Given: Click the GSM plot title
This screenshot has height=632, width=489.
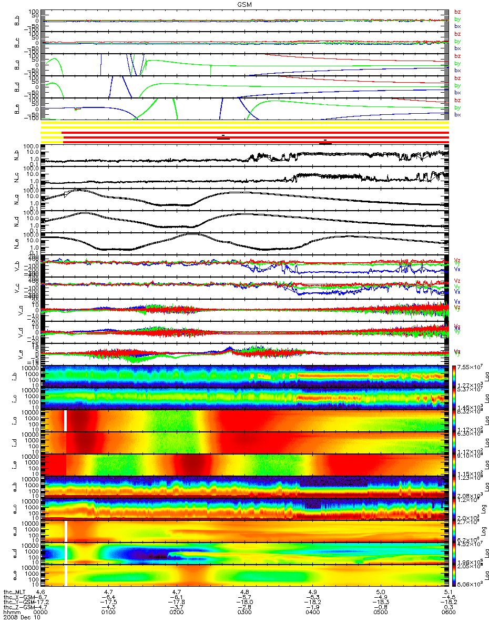Looking at the screenshot, I should click(244, 4).
